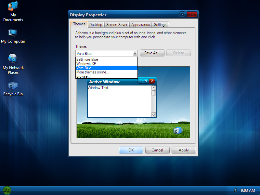Select the Recycle Bin desktop icon
Viewport: 260px width, 195px height.
coord(13,89)
